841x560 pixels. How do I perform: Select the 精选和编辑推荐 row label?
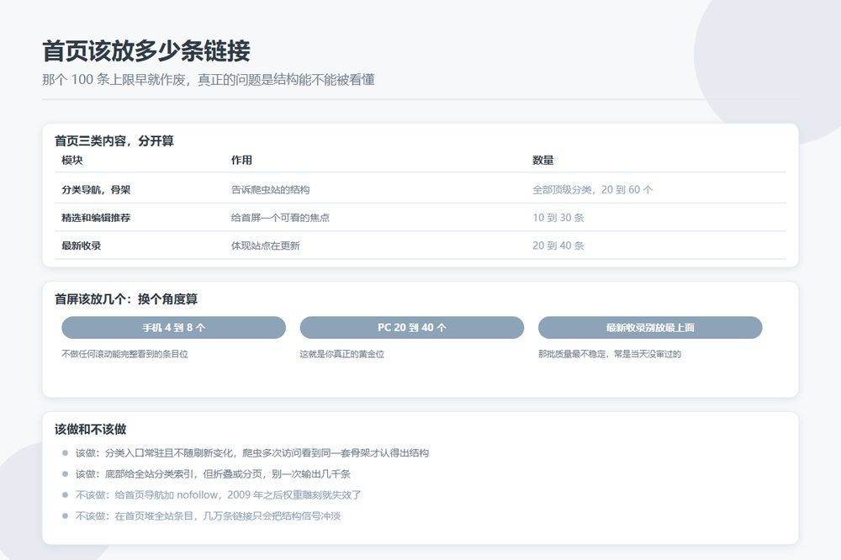pyautogui.click(x=96, y=218)
